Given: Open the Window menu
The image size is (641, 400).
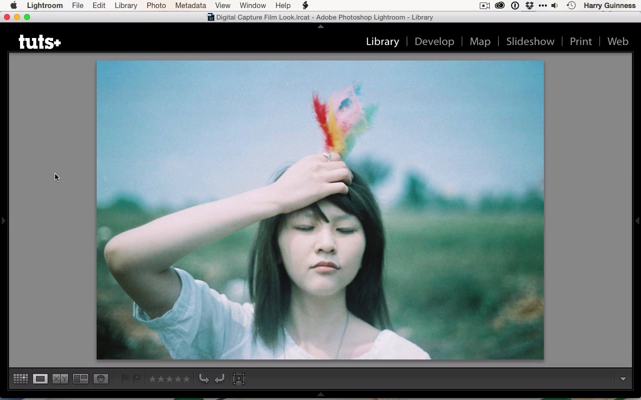Looking at the screenshot, I should 252,5.
